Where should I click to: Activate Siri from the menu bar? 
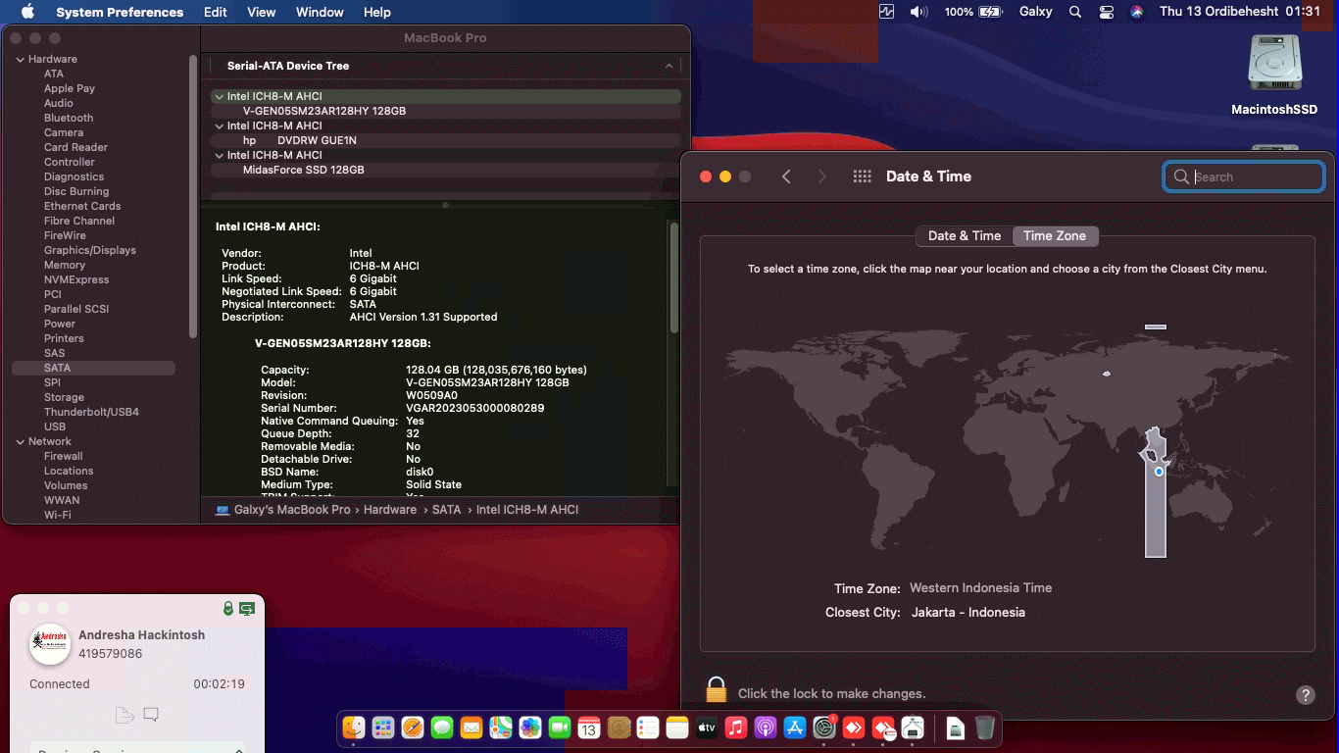tap(1137, 12)
